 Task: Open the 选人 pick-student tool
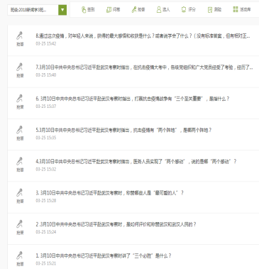163,9
